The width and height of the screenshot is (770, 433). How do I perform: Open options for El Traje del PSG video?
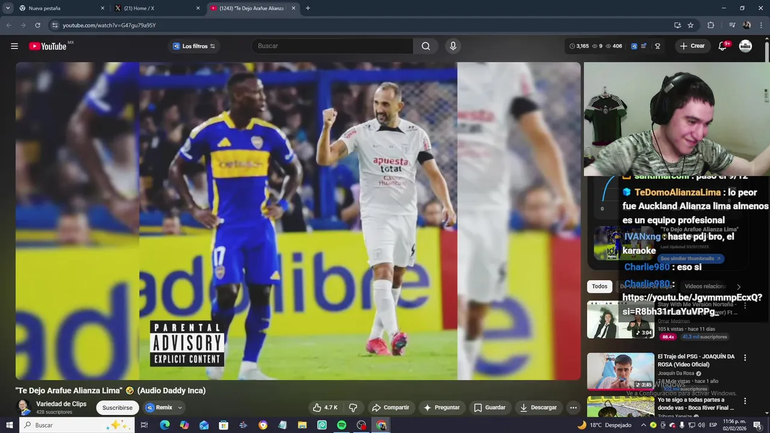click(745, 358)
